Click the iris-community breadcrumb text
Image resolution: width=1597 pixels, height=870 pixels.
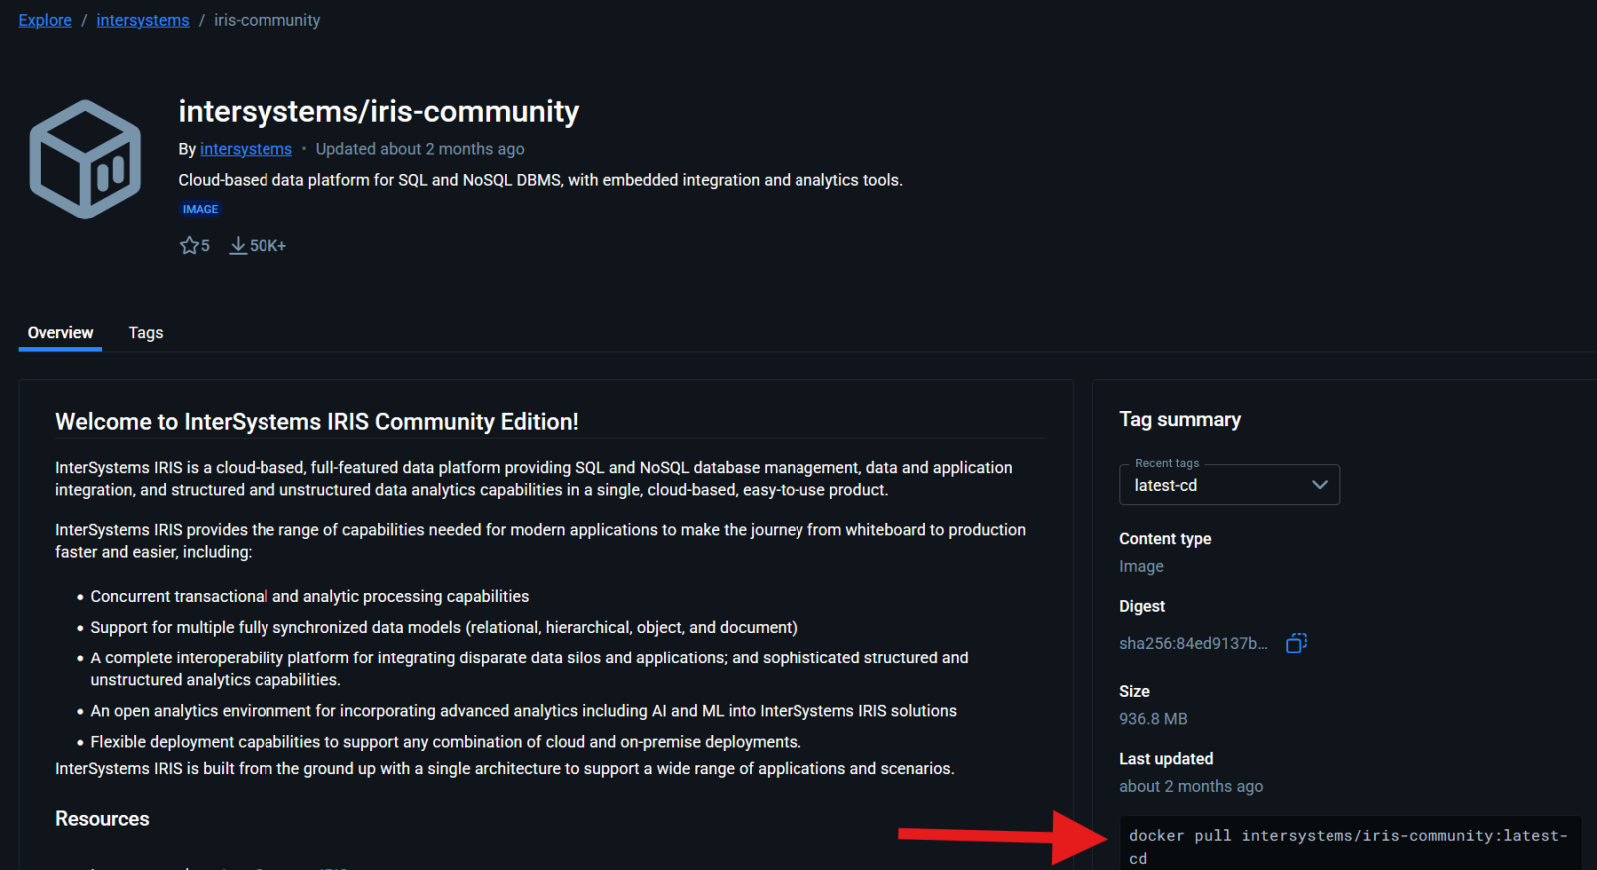point(266,20)
